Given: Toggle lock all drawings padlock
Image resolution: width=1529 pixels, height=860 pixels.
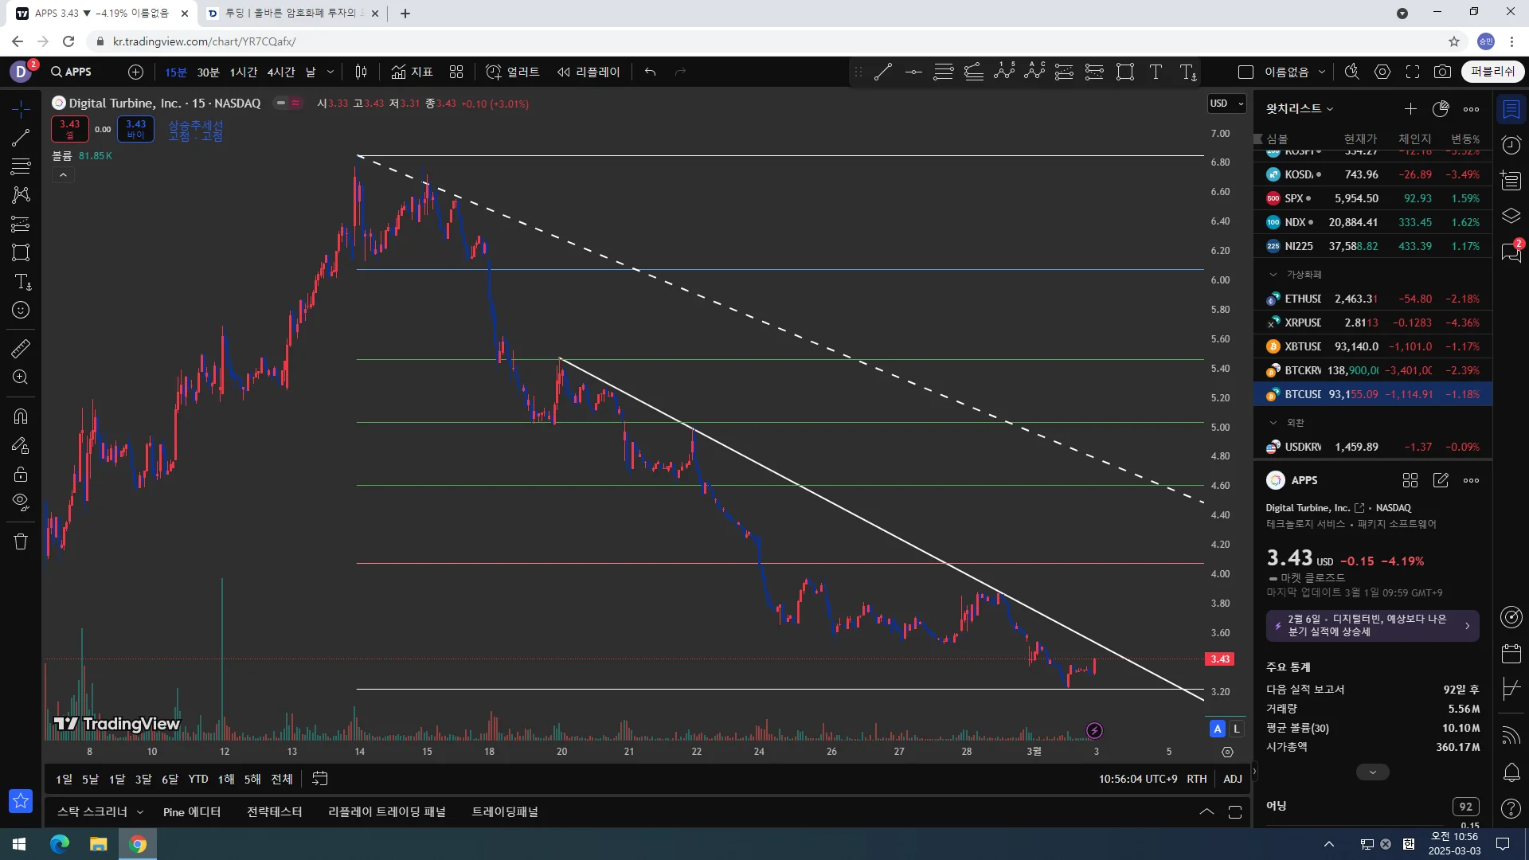Looking at the screenshot, I should click(x=21, y=475).
